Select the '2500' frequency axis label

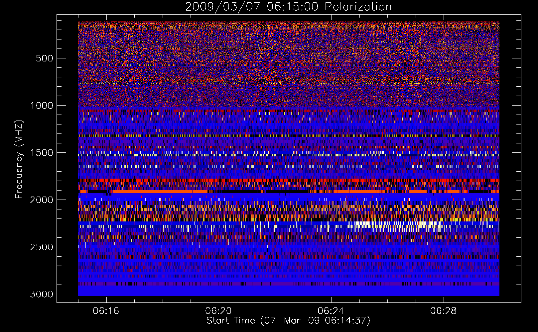[42, 247]
